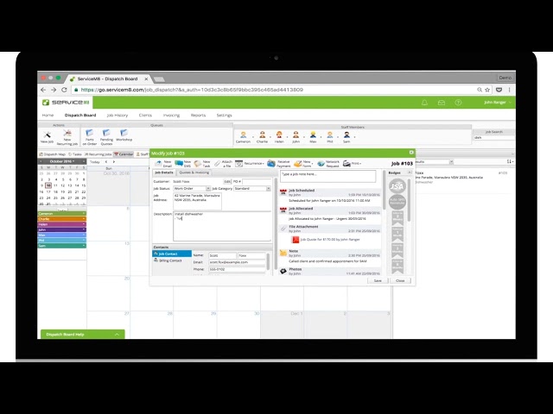The height and width of the screenshot is (414, 553).
Task: Click Attach a File paperclip icon
Action: point(218,163)
